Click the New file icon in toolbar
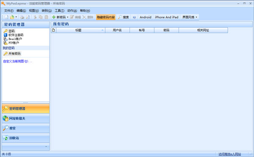Screen dimensions: 254x157 pos(7,17)
